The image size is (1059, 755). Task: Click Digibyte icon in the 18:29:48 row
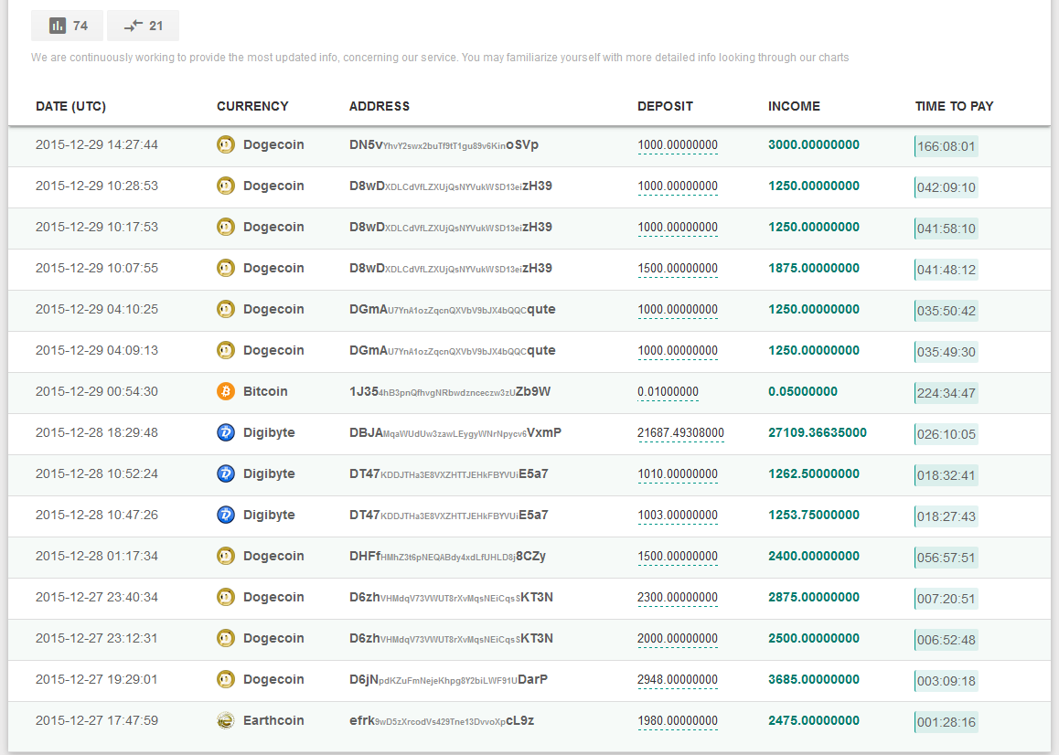coord(225,432)
